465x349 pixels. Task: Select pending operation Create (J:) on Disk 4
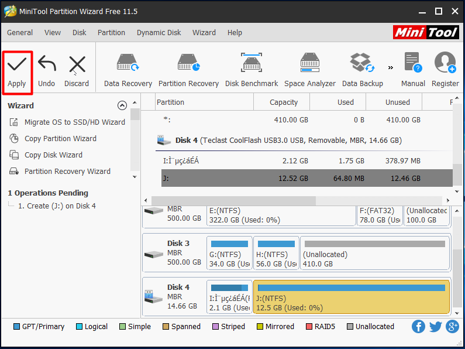pos(57,206)
